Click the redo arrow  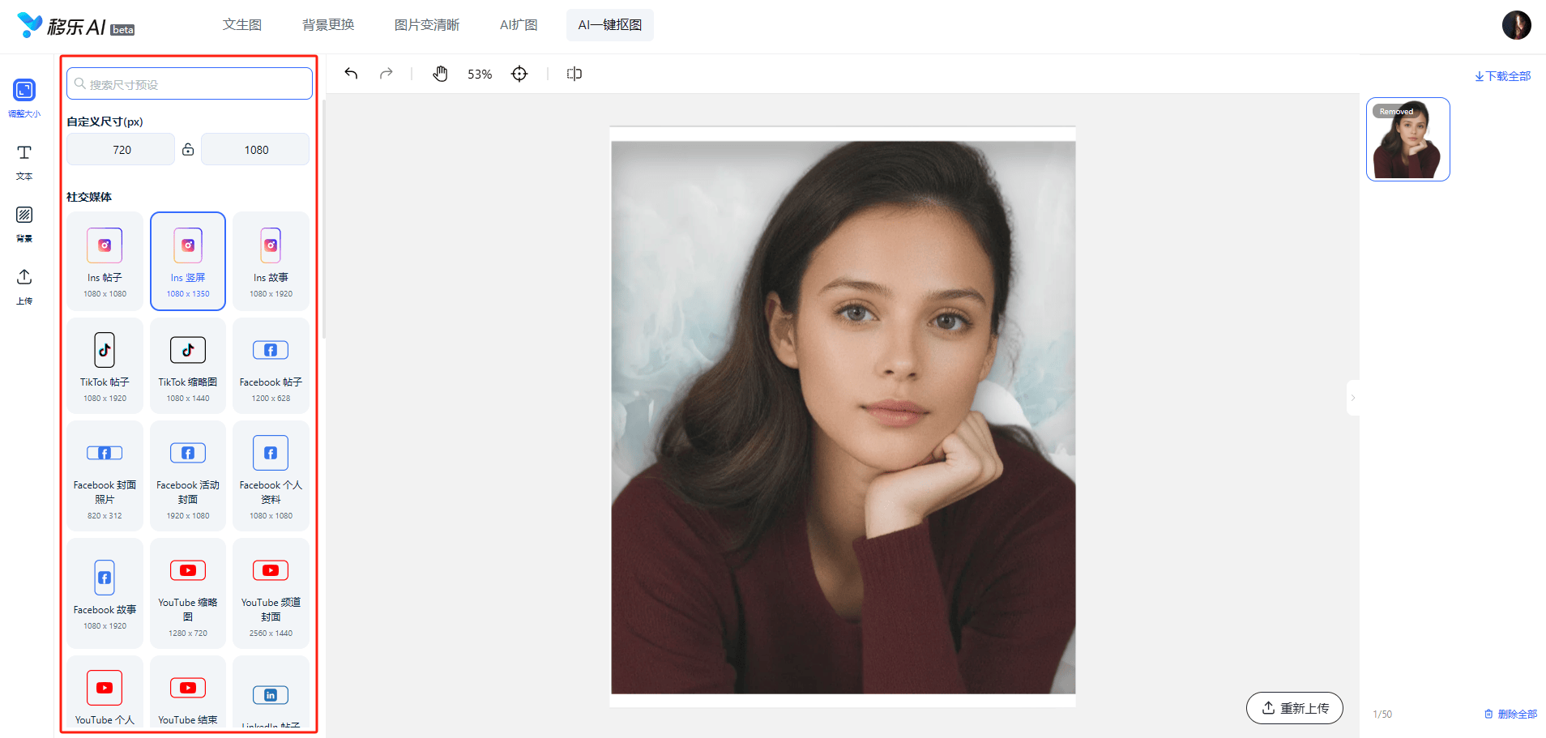point(386,74)
